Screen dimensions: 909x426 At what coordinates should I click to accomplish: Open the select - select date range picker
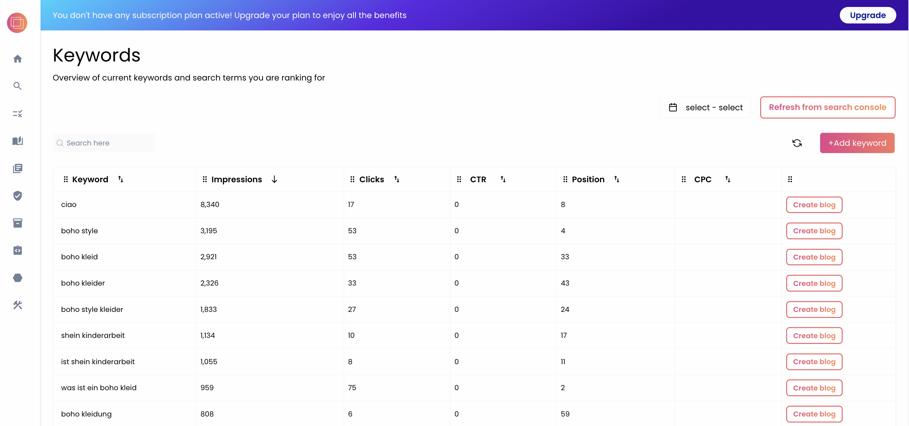pos(705,107)
